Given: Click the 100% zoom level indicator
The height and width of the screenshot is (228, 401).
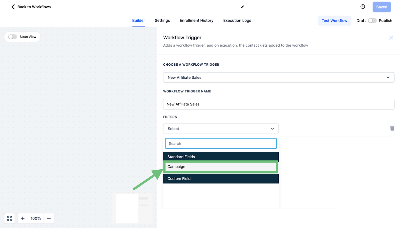Looking at the screenshot, I should pyautogui.click(x=36, y=218).
